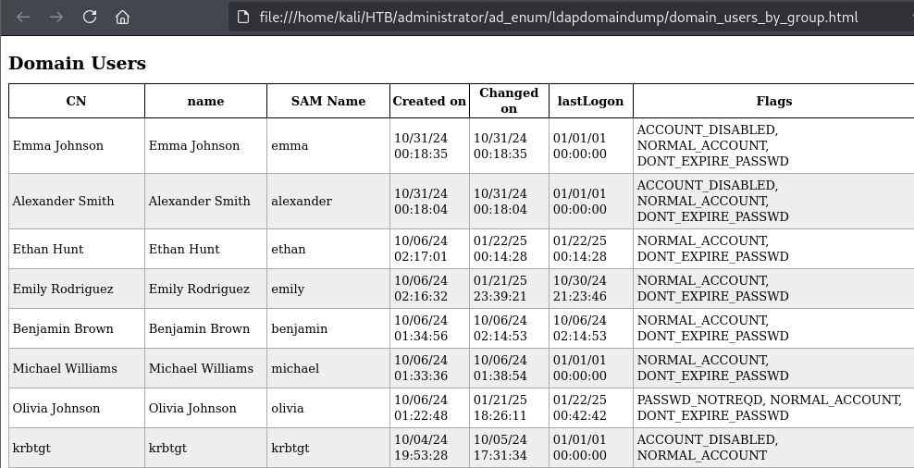The width and height of the screenshot is (914, 468).
Task: Click the SAM Name column header
Action: [327, 101]
